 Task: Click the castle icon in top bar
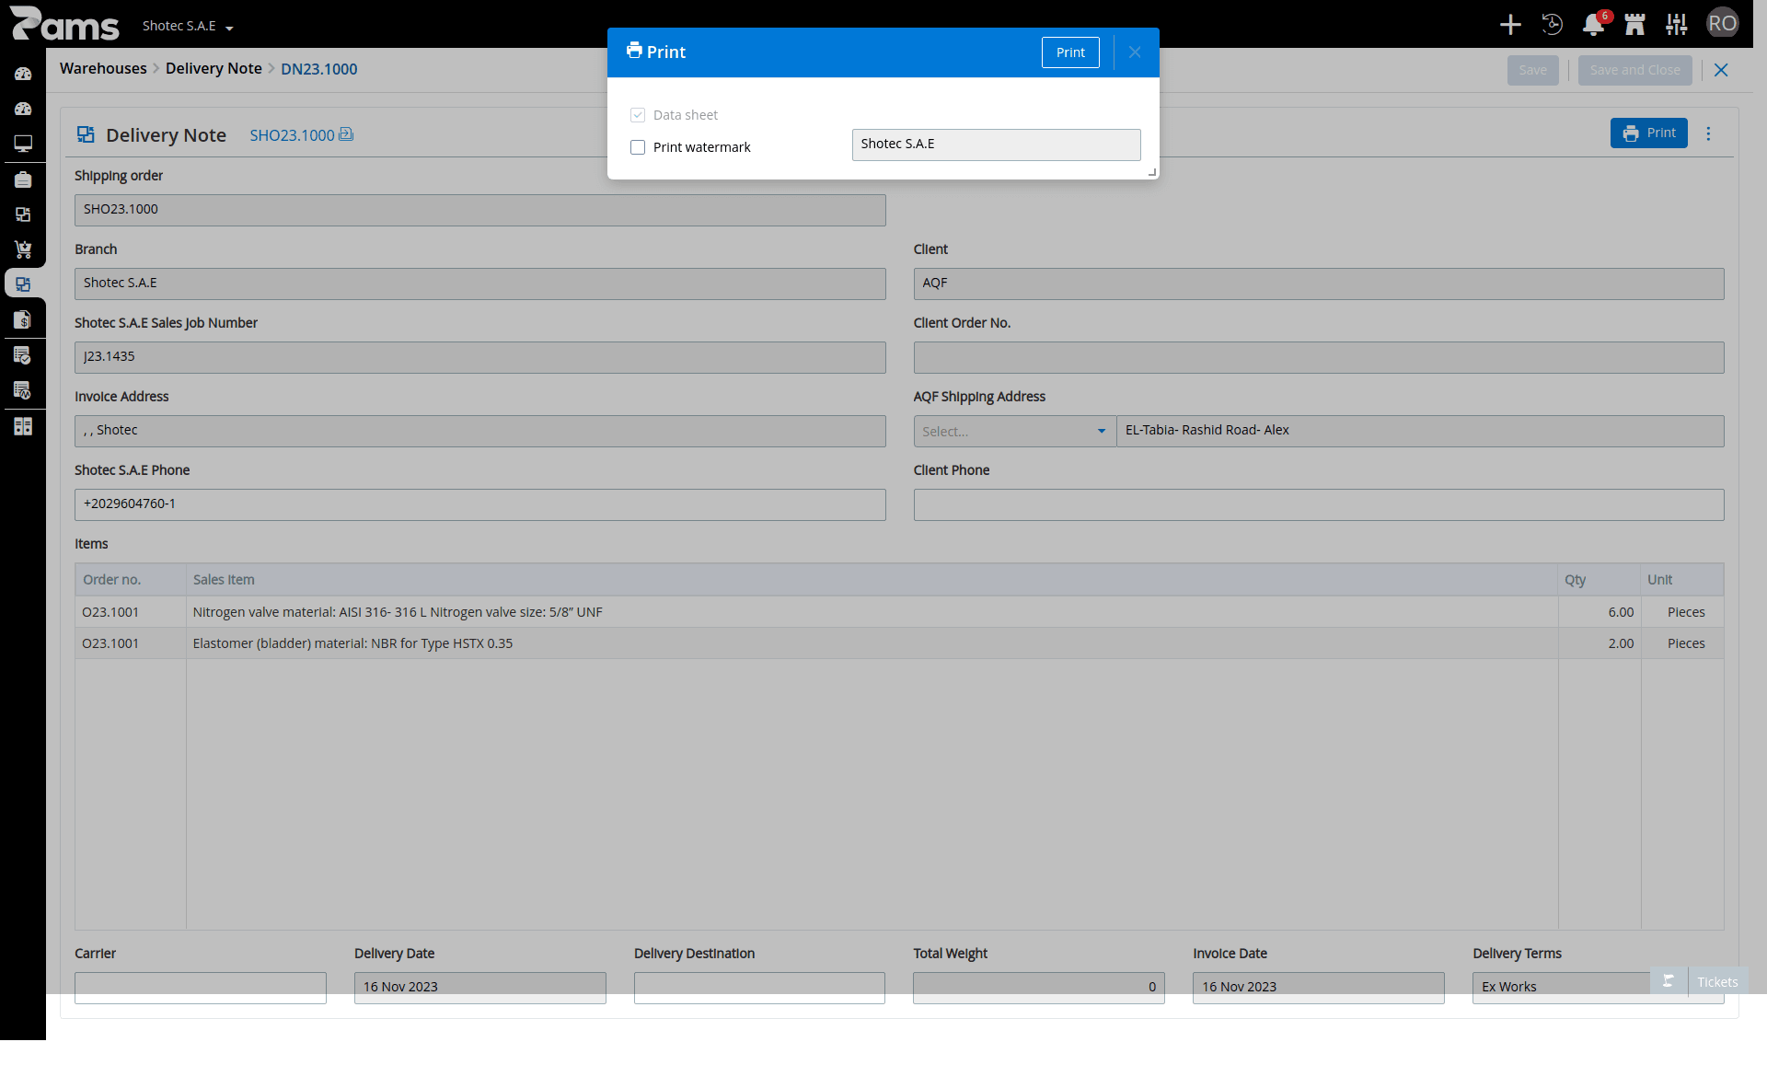pyautogui.click(x=1634, y=25)
